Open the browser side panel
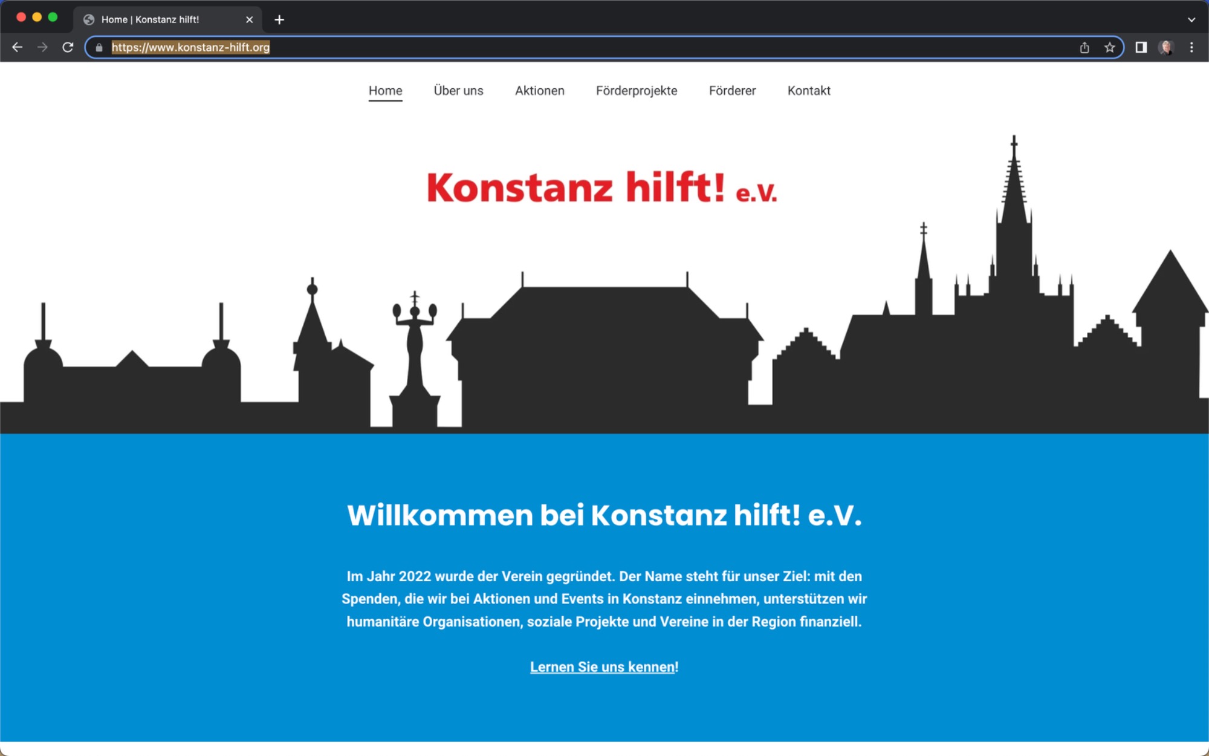Image resolution: width=1209 pixels, height=756 pixels. tap(1141, 47)
